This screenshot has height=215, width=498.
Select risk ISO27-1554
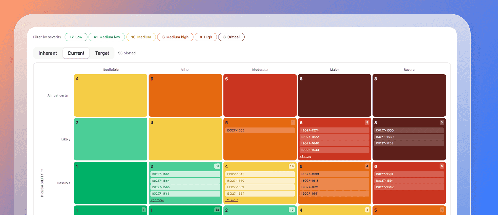[260, 194]
